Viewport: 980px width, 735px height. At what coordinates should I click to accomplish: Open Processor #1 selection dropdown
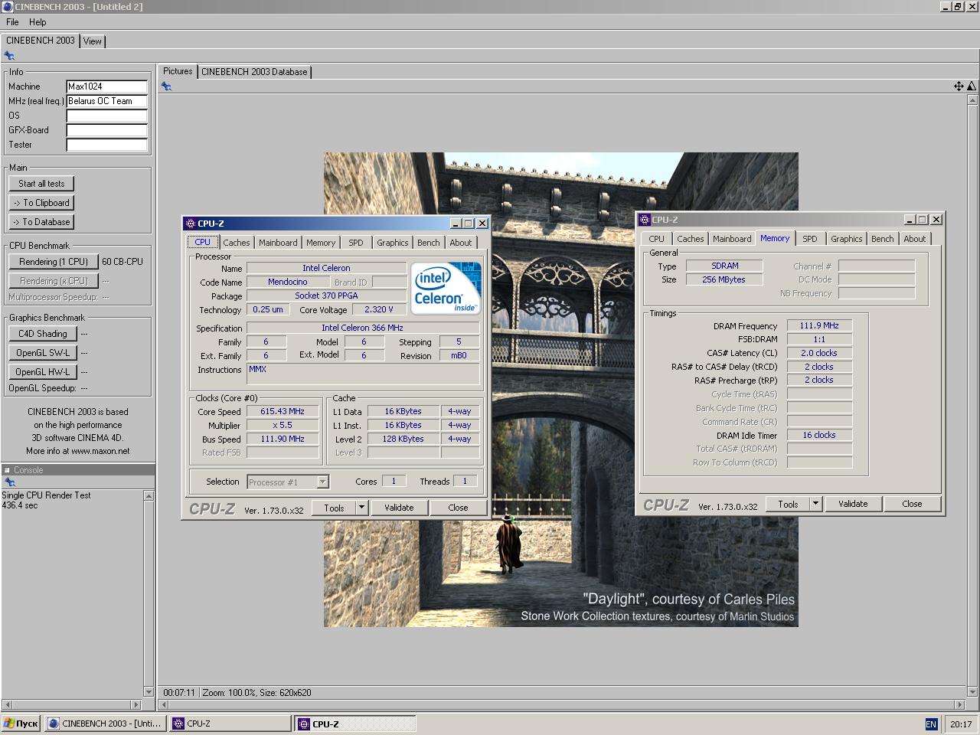point(288,482)
